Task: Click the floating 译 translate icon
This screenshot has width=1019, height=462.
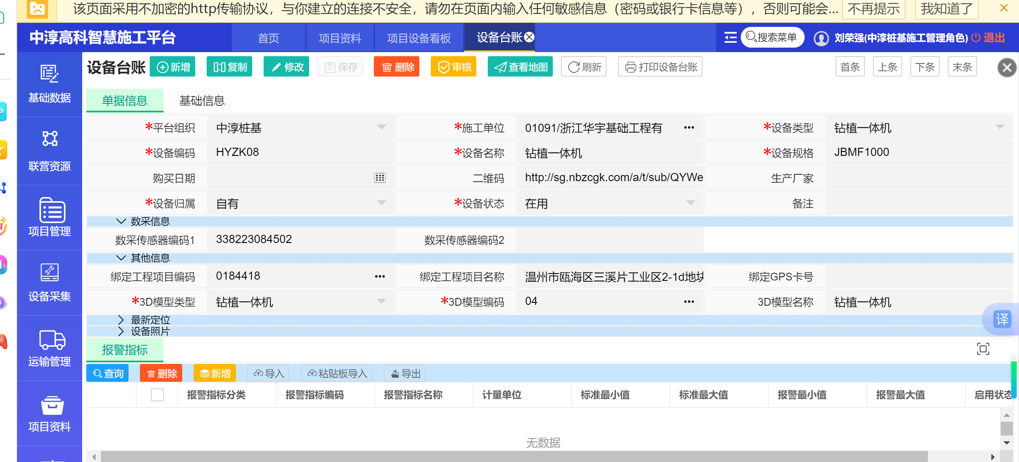Action: click(1002, 319)
